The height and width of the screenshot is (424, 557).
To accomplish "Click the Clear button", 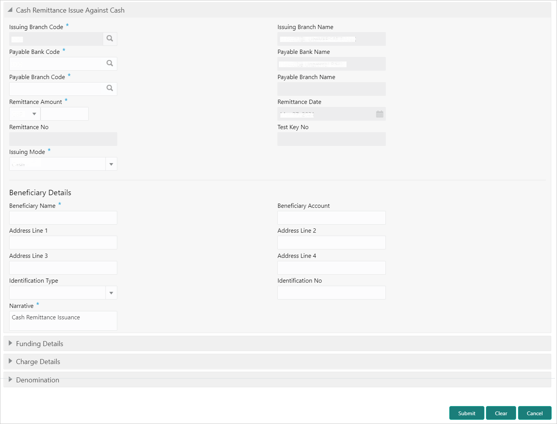I will (x=501, y=413).
